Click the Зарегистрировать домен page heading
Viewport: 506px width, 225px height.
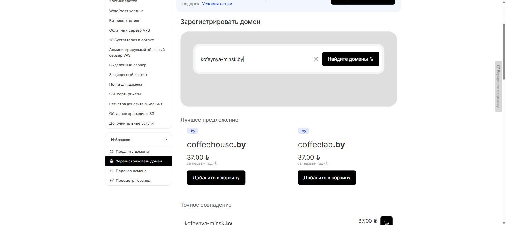pyautogui.click(x=220, y=22)
